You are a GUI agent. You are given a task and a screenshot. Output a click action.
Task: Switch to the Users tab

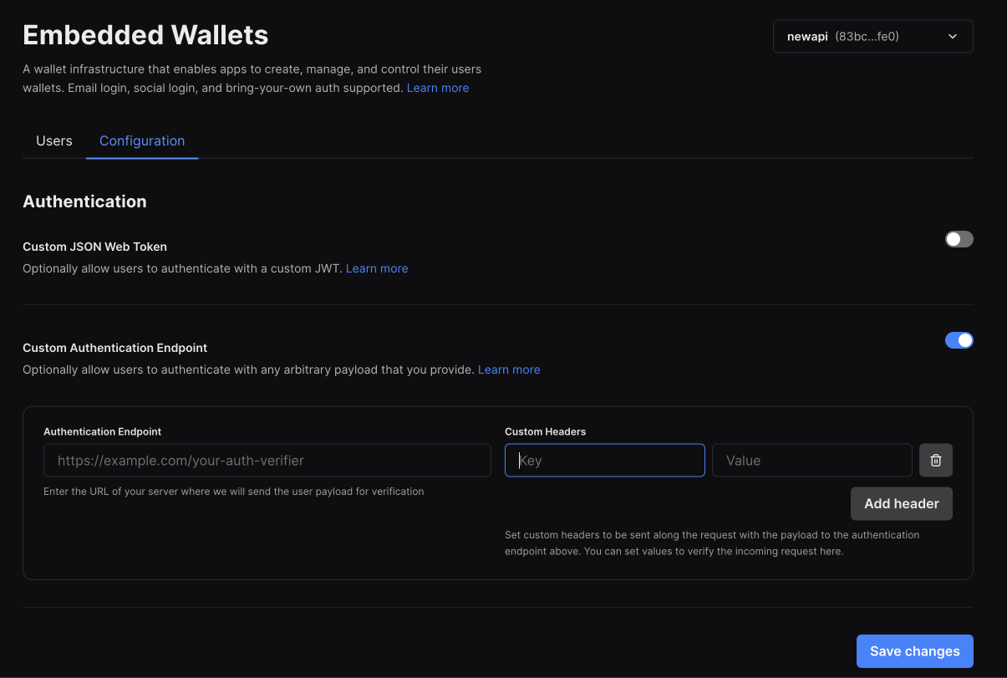(53, 140)
